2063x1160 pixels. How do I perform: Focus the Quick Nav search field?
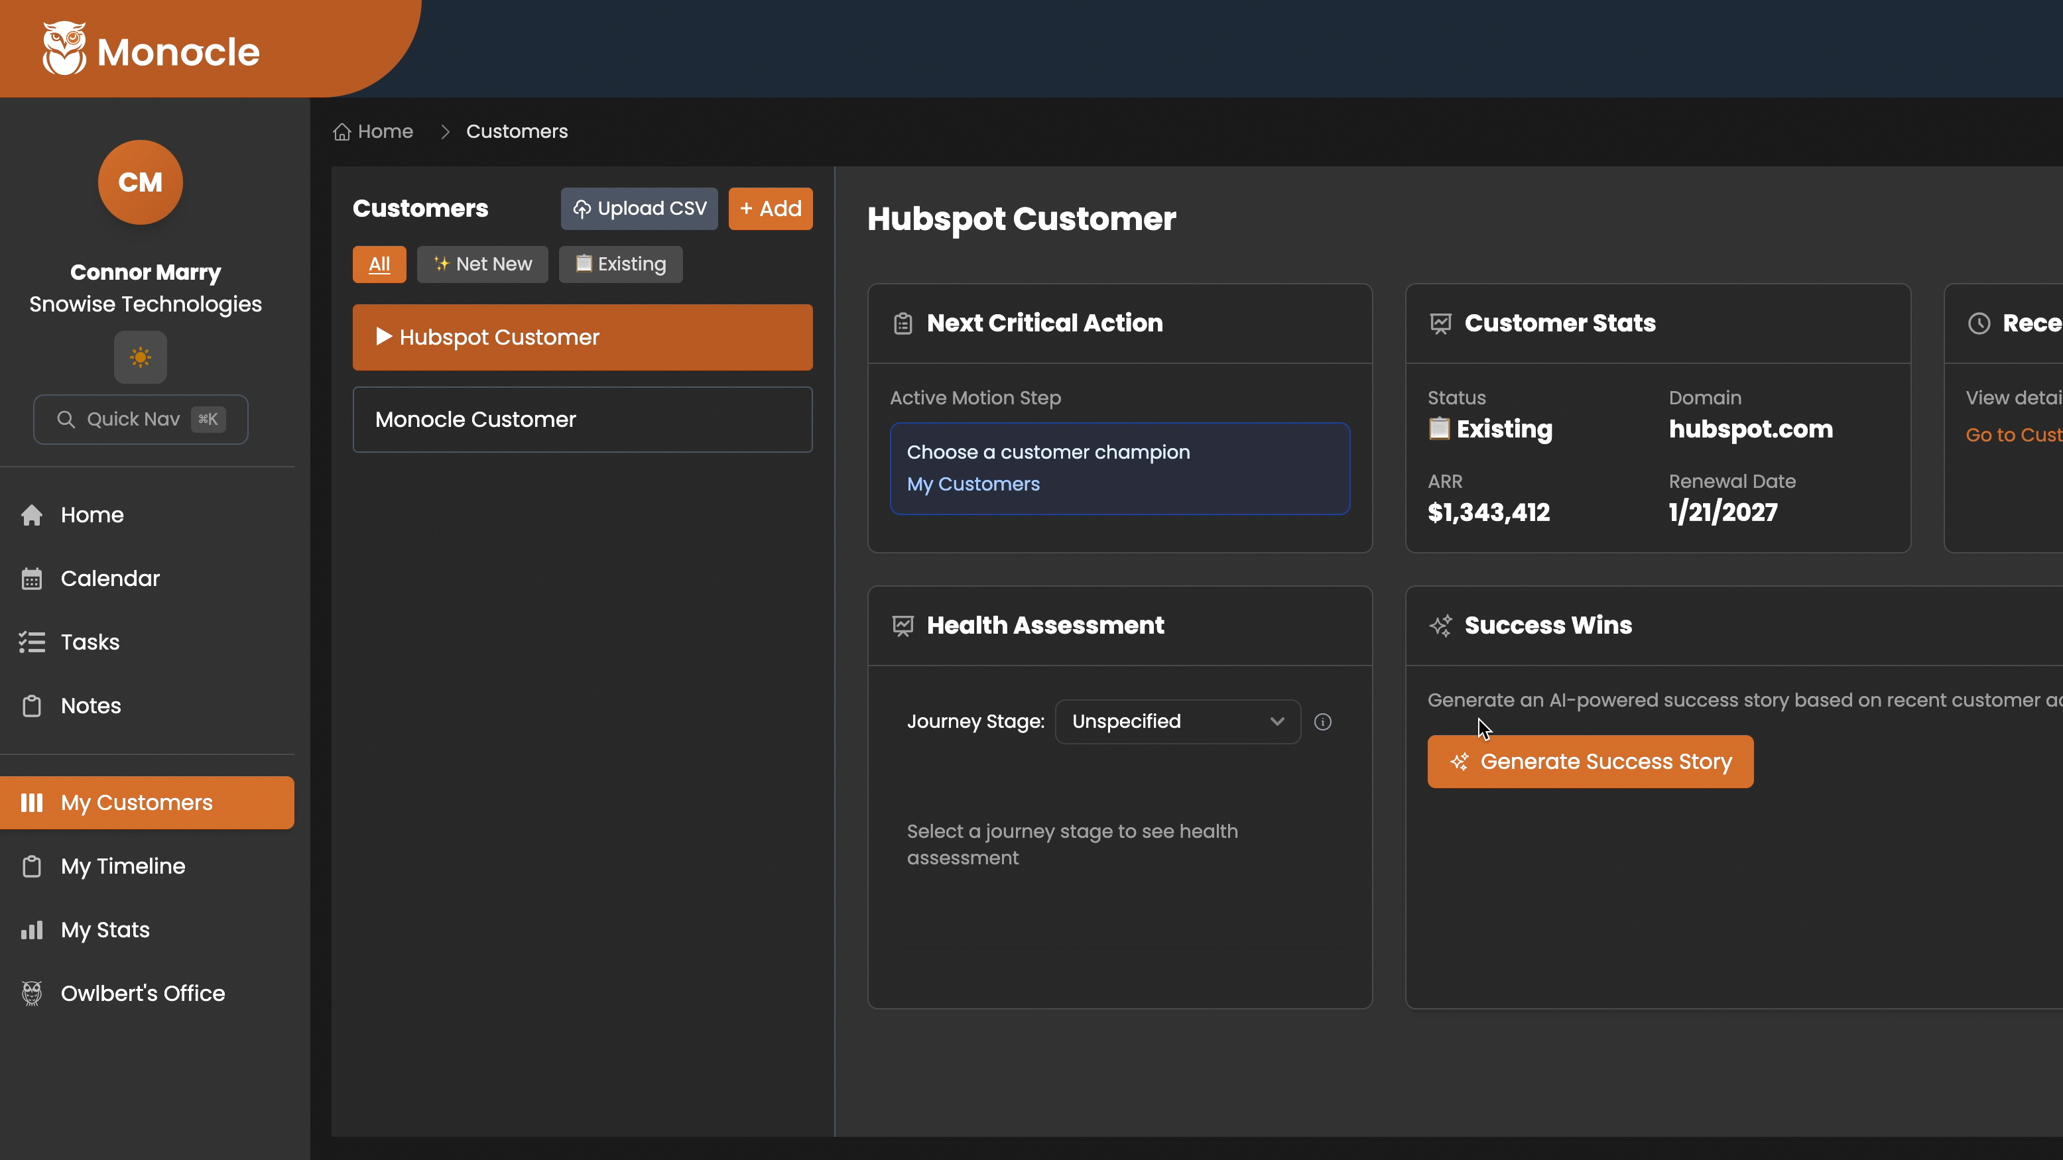[x=140, y=420]
